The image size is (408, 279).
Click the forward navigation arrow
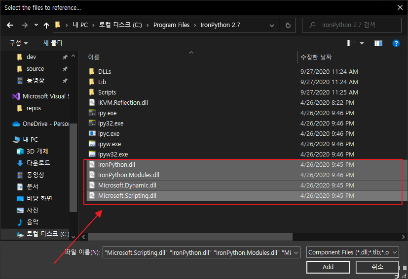(x=25, y=25)
